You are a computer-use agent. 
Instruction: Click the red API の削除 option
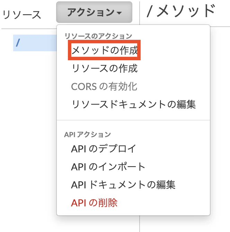click(94, 203)
